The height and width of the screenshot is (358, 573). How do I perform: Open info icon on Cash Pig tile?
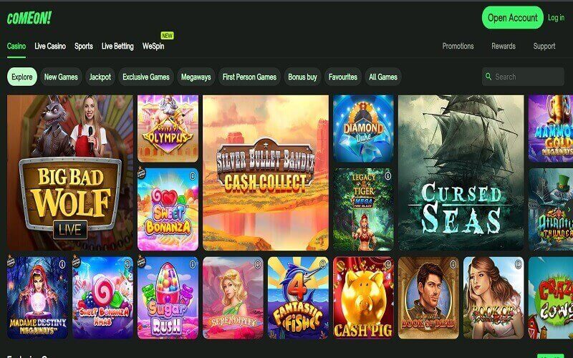(x=387, y=264)
